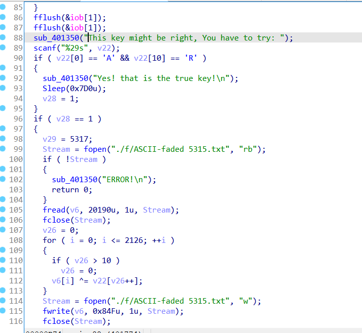Click the blue dot at Sleep line 93
362x333 pixels.
pyautogui.click(x=4, y=88)
